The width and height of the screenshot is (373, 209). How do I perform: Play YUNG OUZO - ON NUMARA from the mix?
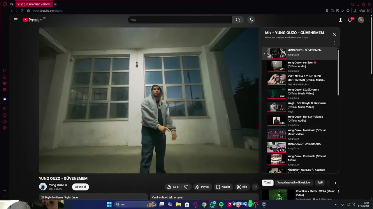coord(299,147)
